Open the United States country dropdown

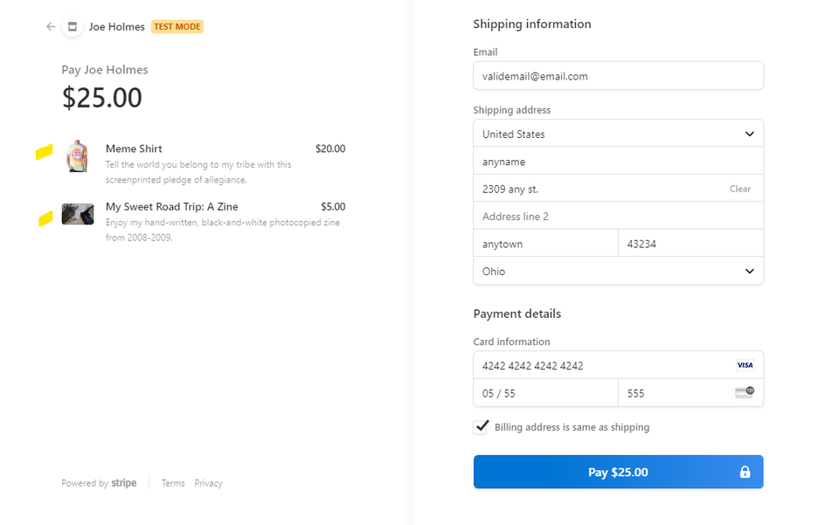(618, 134)
